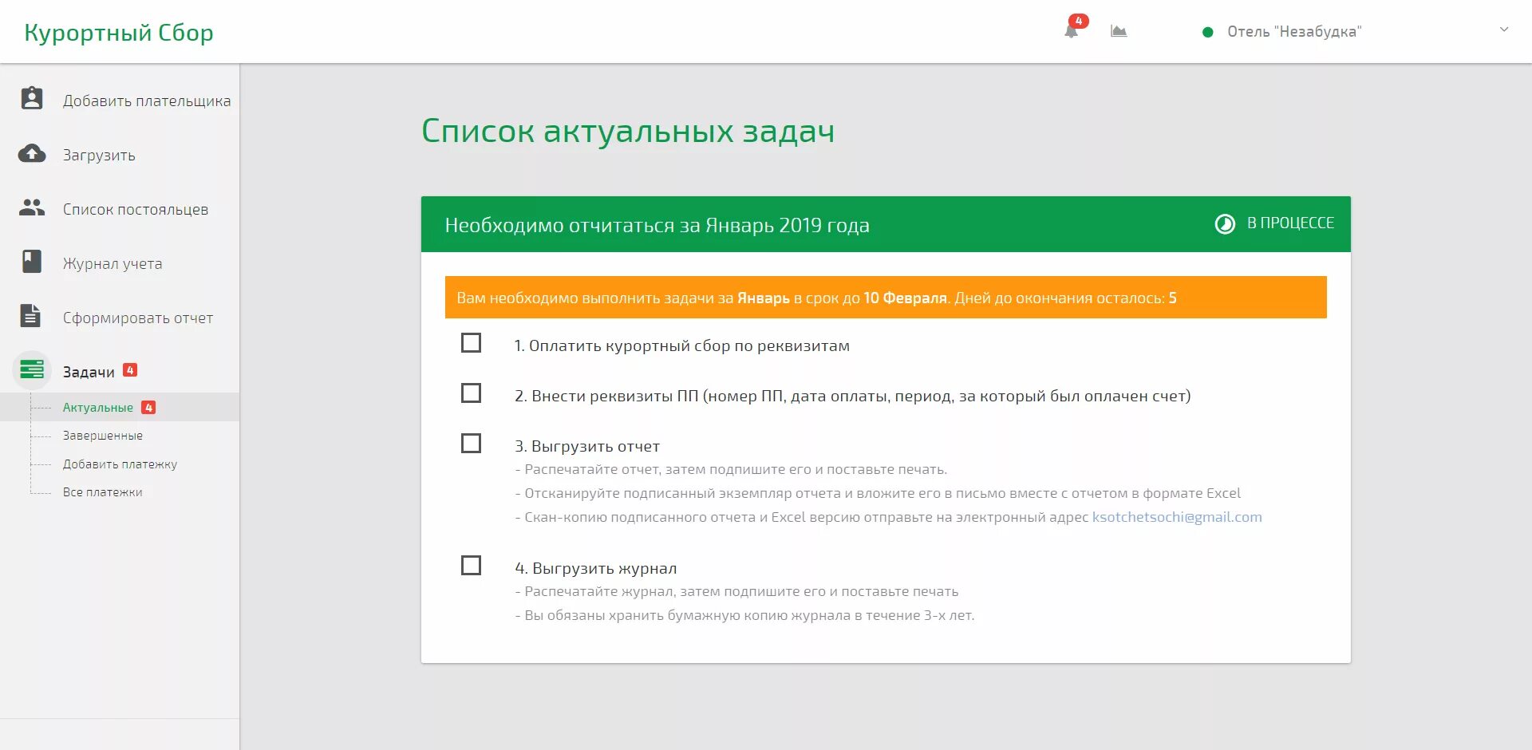Click the cloud upload icon
This screenshot has width=1532, height=750.
tap(32, 153)
